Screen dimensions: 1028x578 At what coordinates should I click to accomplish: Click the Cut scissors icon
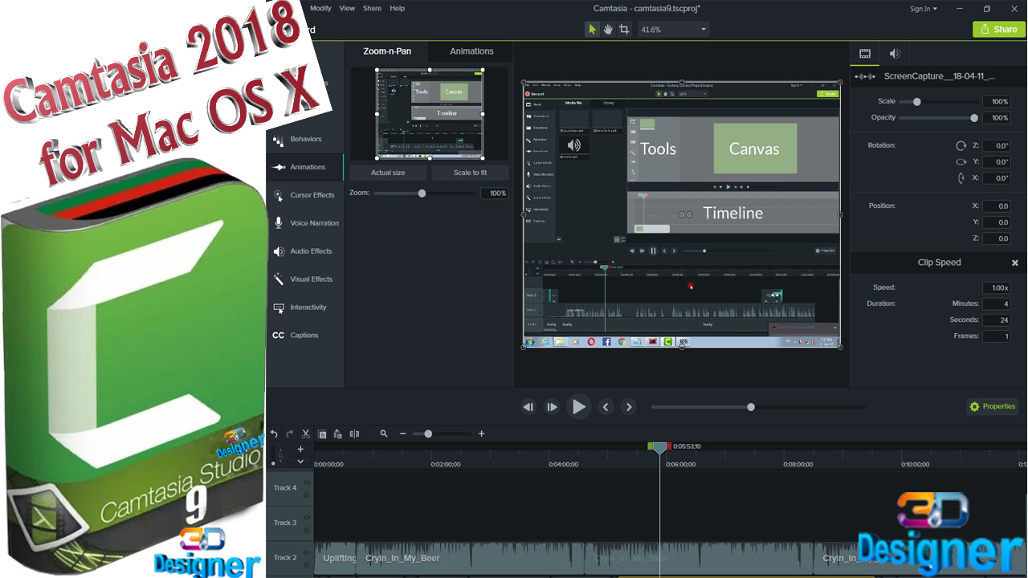pos(306,433)
